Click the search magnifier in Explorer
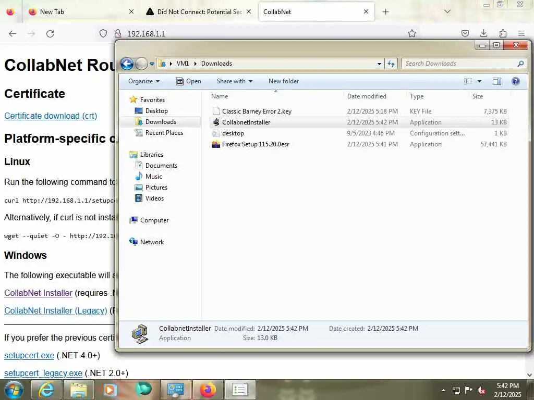This screenshot has height=400, width=534. coord(520,64)
